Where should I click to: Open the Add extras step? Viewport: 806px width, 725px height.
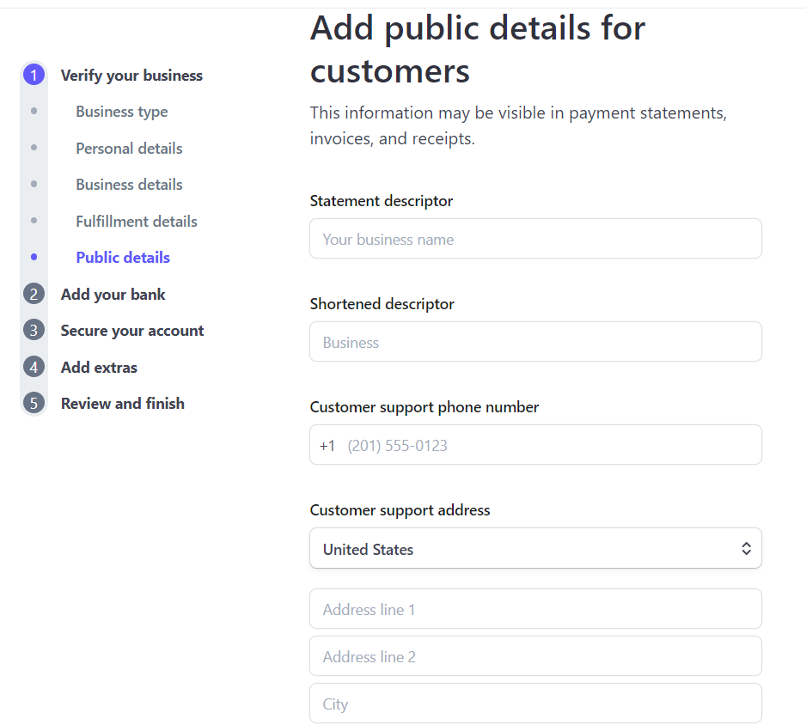(99, 367)
